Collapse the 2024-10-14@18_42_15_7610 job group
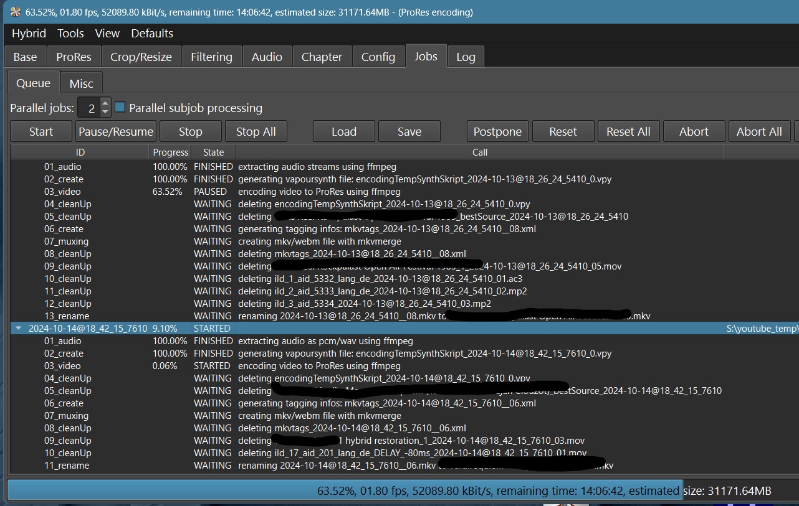Viewport: 799px width, 506px height. [17, 329]
